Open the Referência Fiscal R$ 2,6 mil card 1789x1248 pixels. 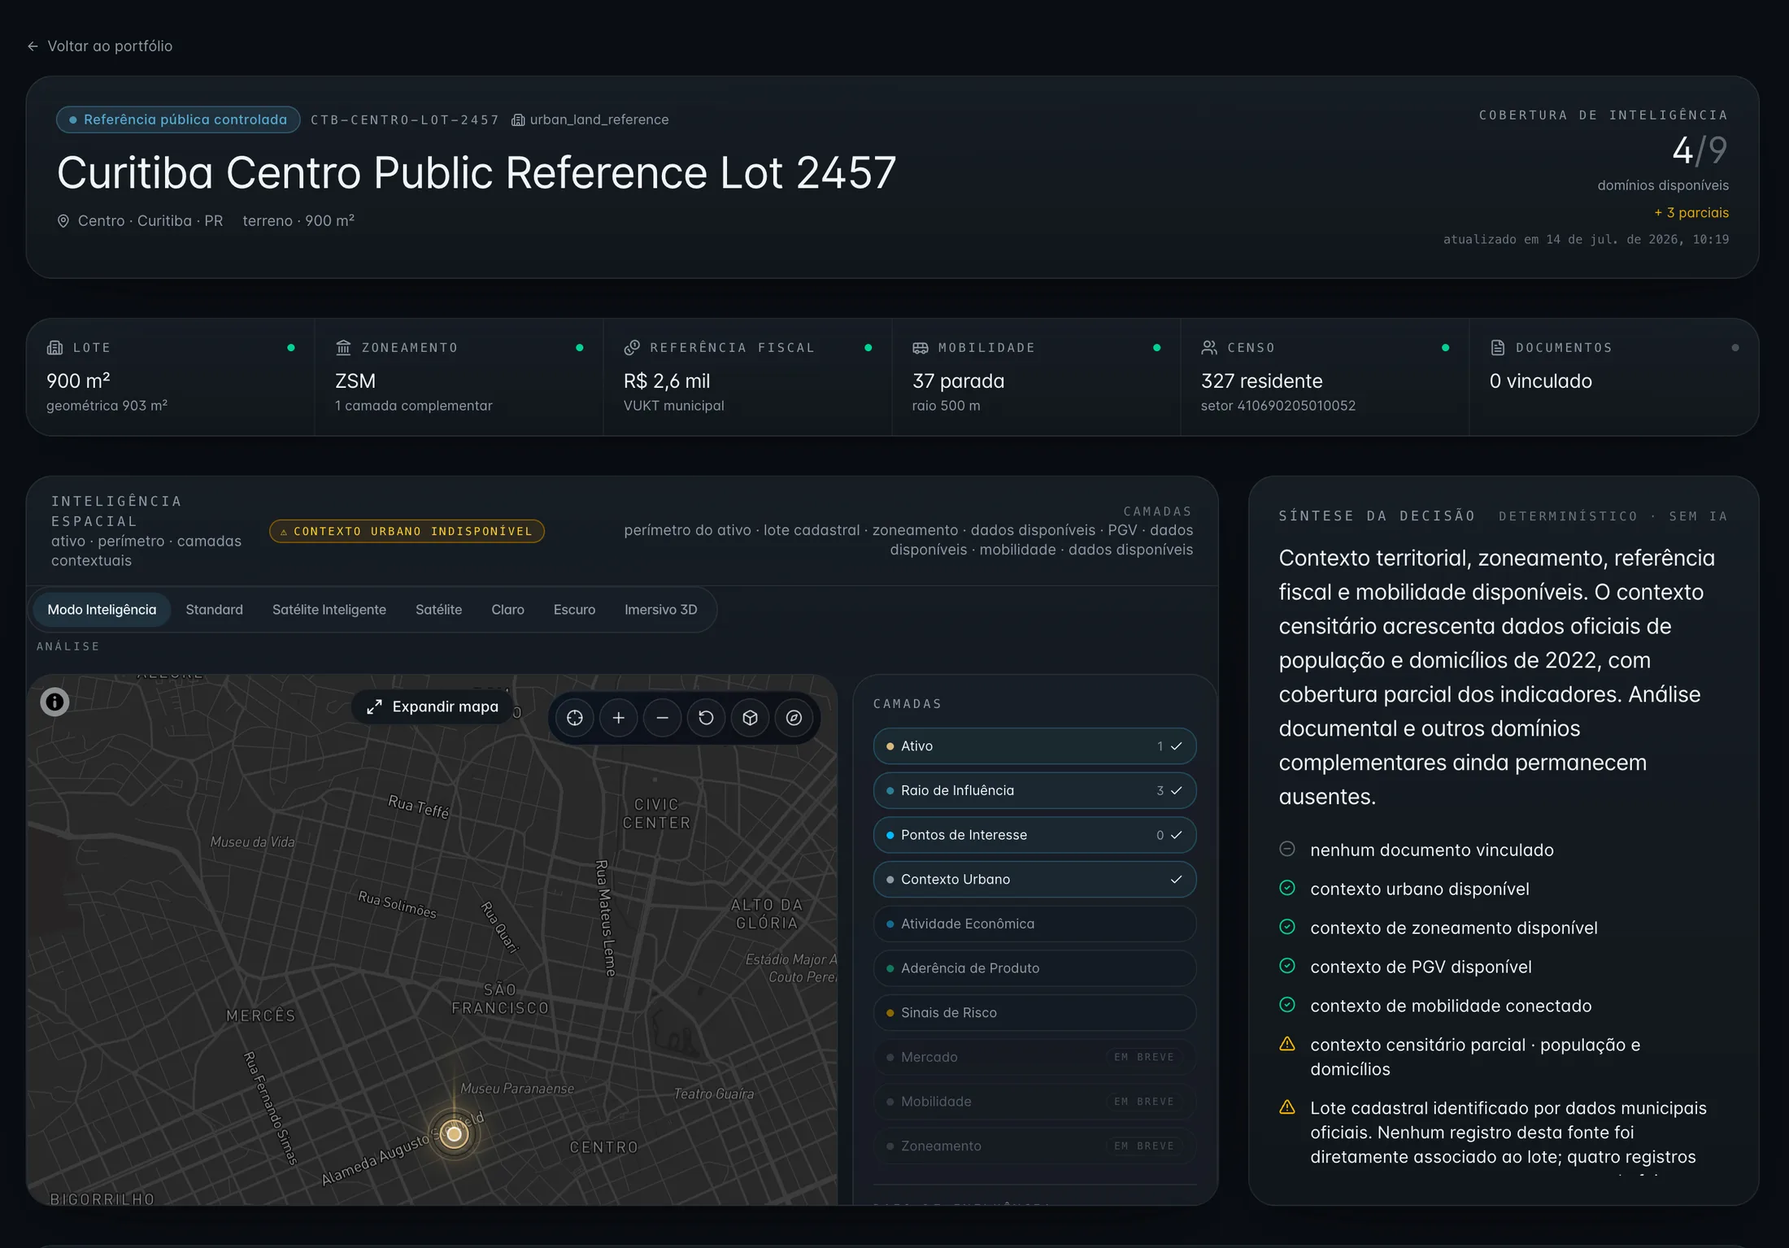pos(747,377)
